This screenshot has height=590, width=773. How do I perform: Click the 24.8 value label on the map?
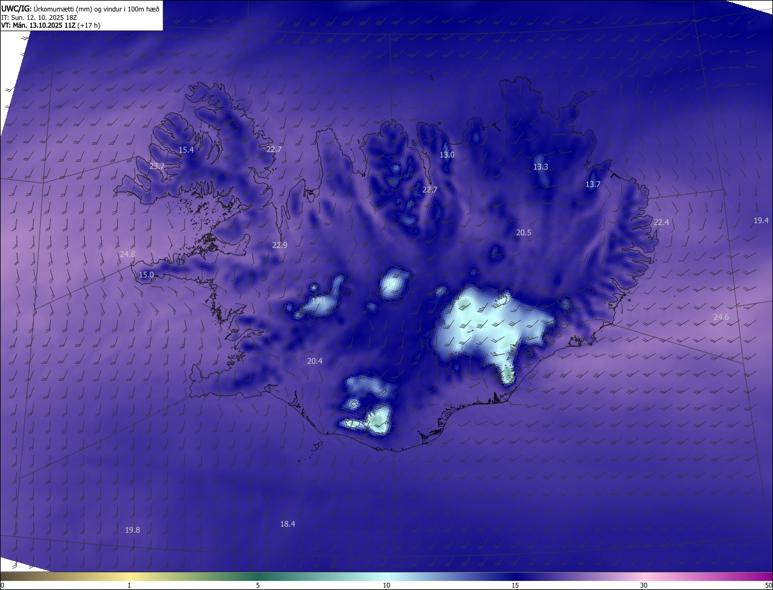(127, 255)
